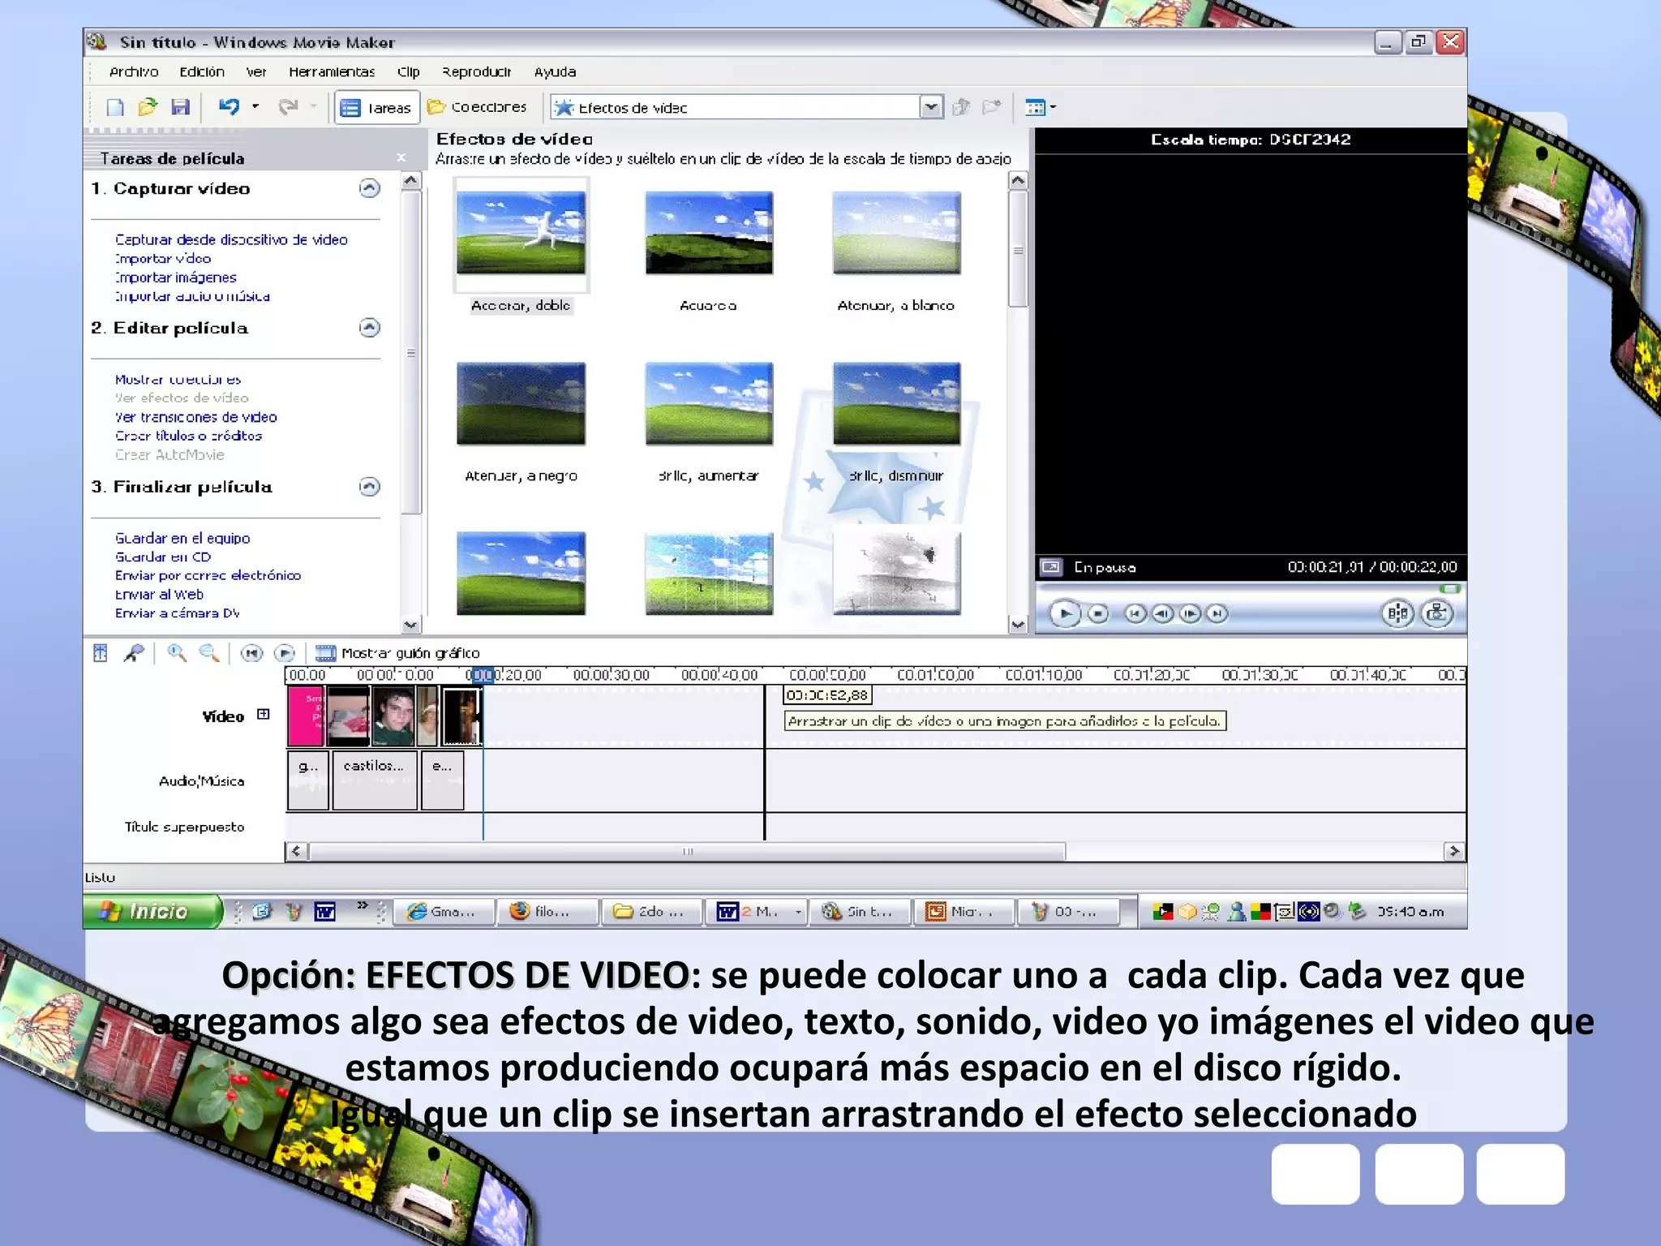This screenshot has height=1246, width=1661.
Task: Select the Brillo, aumentar effect
Action: coord(709,404)
